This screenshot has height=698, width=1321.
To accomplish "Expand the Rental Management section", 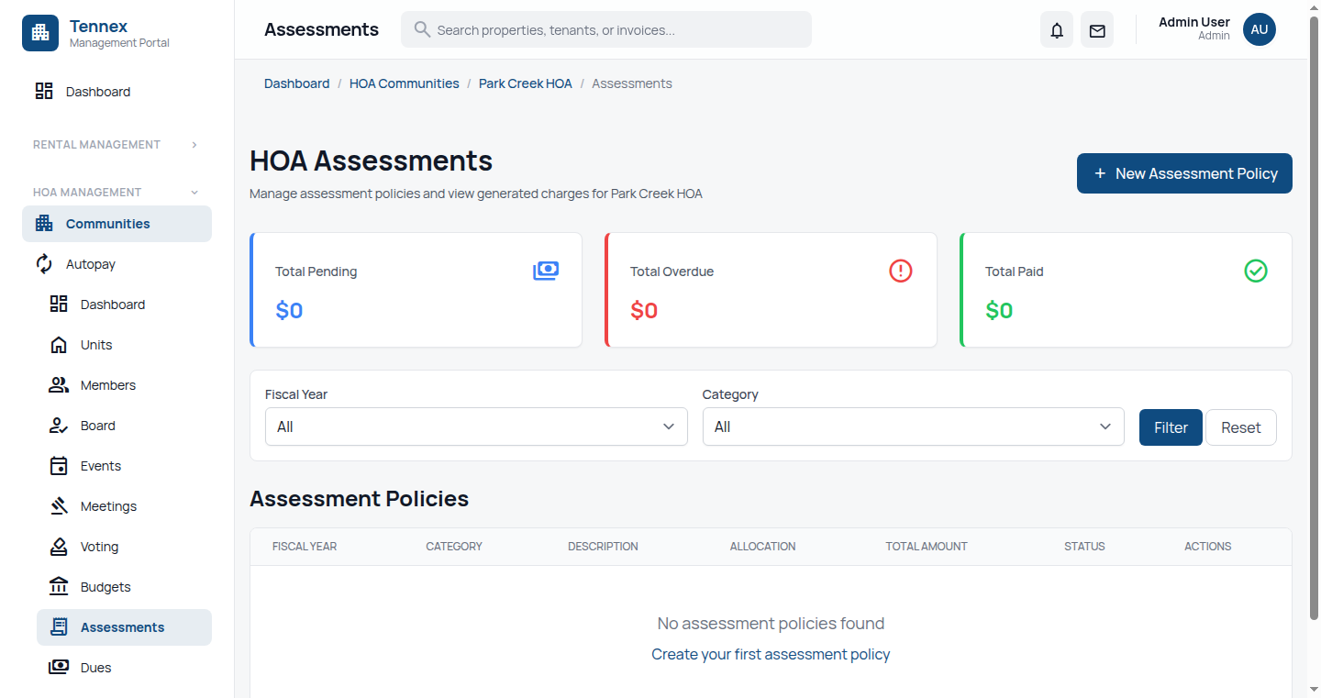I will click(x=114, y=144).
